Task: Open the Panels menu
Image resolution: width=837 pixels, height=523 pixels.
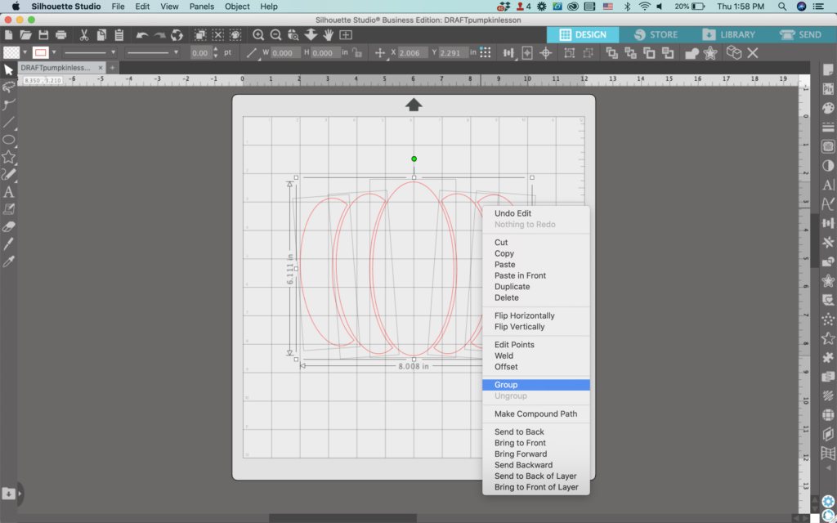Action: [x=202, y=7]
